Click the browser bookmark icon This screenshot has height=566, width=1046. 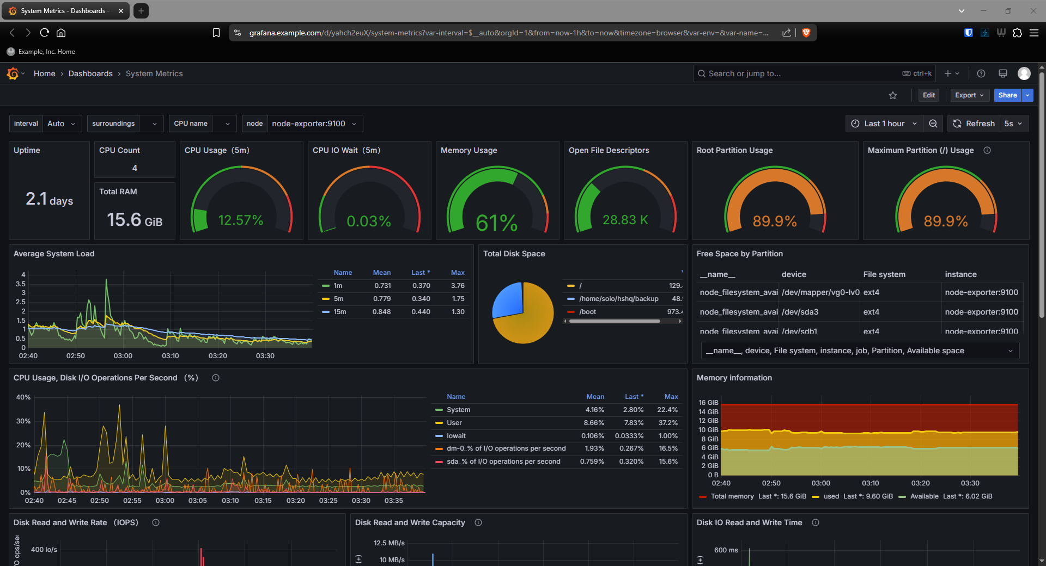click(x=216, y=33)
